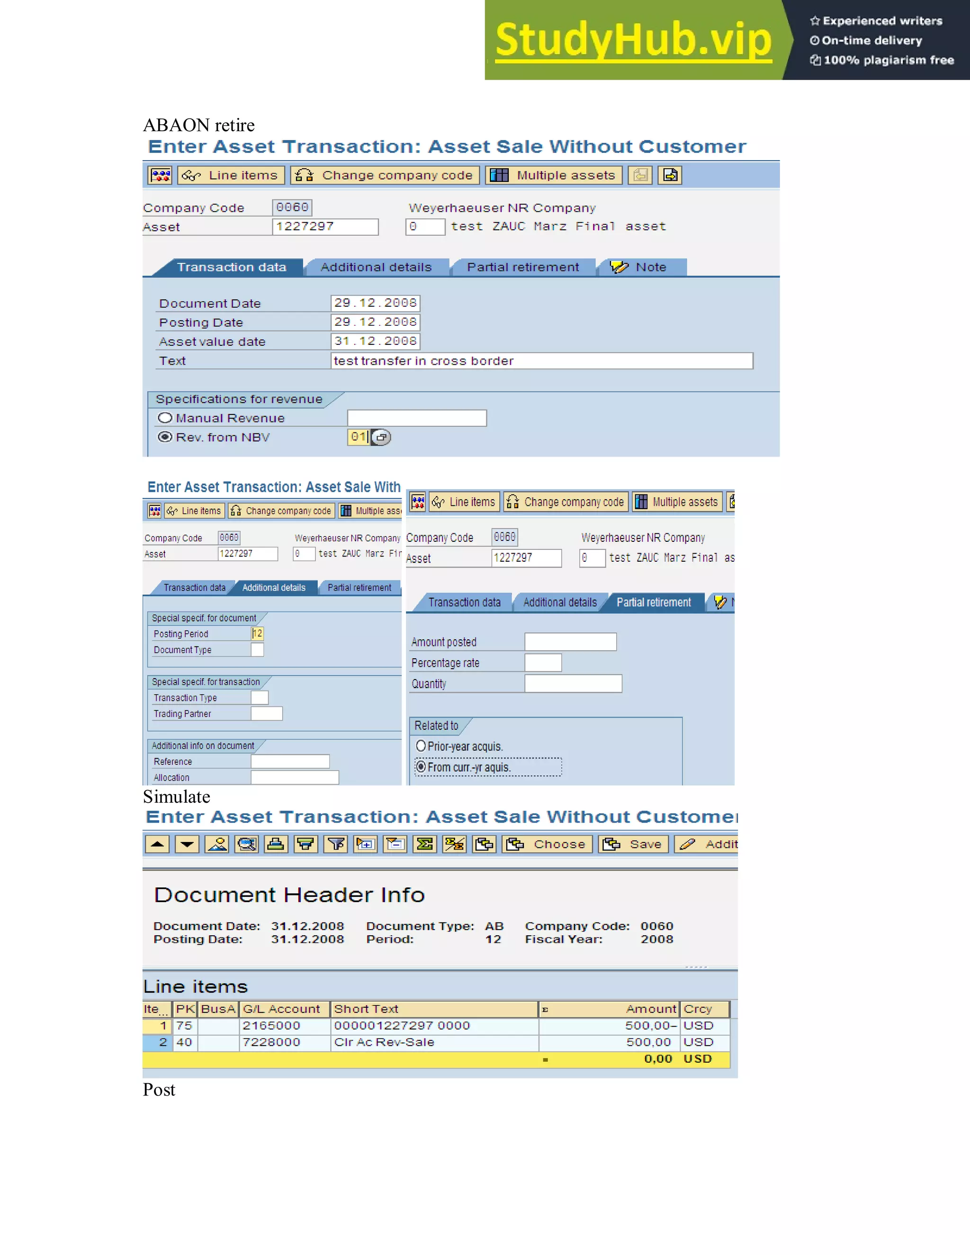Click the Multiple assets button in top toolbar

pos(554,175)
